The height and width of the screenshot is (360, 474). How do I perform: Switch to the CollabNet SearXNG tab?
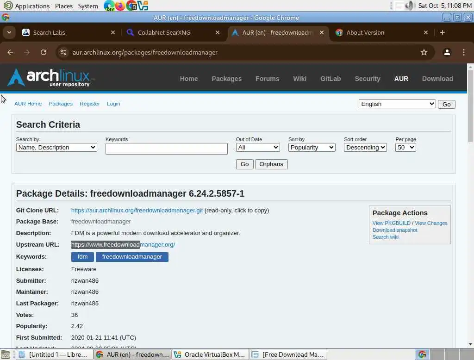173,32
